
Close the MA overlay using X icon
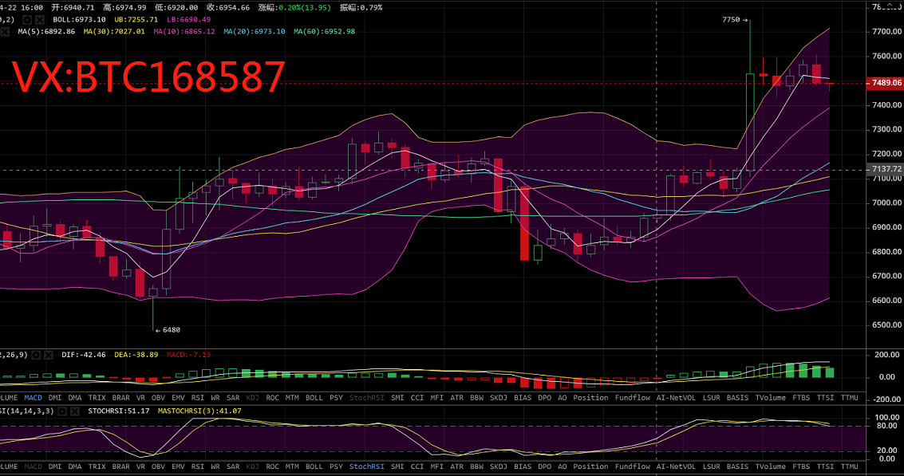tap(5, 31)
